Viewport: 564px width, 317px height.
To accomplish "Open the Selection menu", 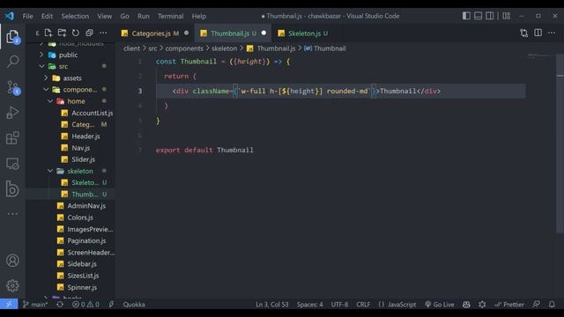I will click(75, 16).
